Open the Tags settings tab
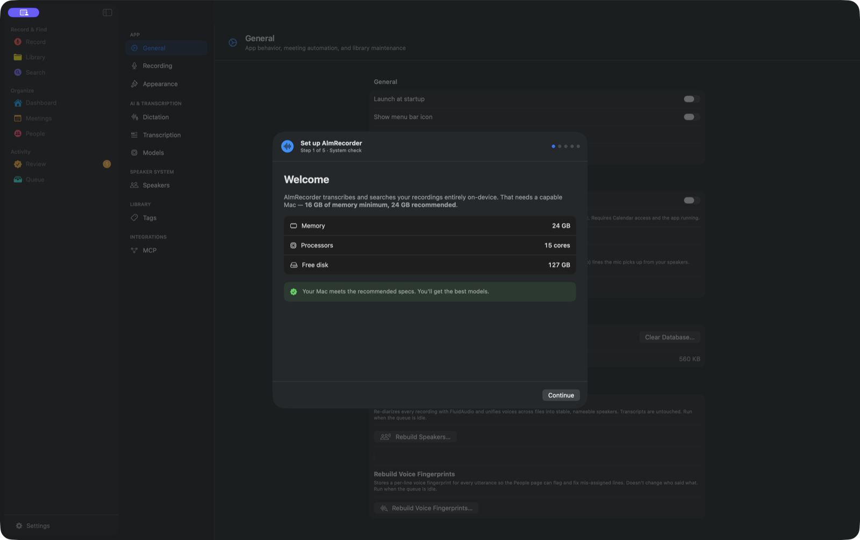Image resolution: width=860 pixels, height=540 pixels. point(167,218)
